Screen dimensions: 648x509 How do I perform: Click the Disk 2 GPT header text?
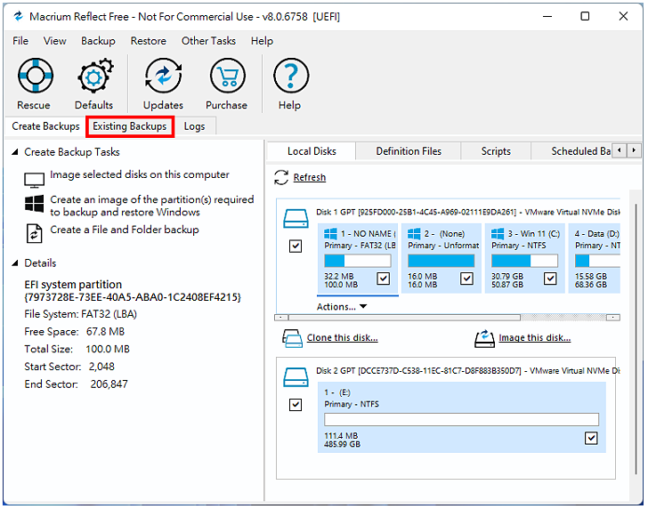point(468,371)
